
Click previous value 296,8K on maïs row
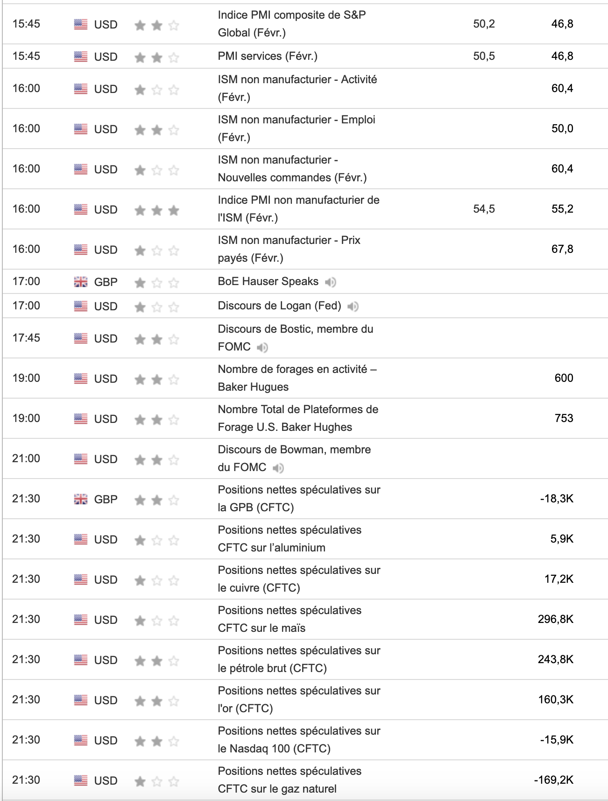pos(555,619)
